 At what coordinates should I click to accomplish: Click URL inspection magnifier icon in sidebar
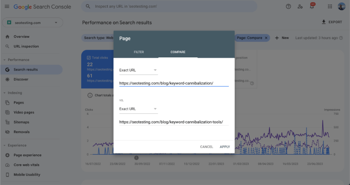[x=7, y=46]
